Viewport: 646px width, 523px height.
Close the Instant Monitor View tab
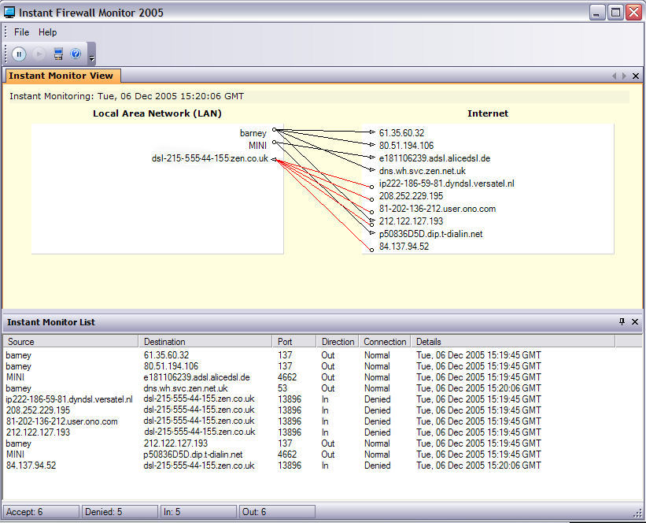tap(636, 76)
